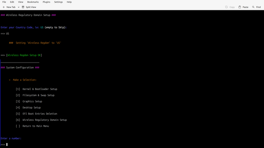
Task: Click the 'Wireless Regdom Setup OK' status text
Action: [x=24, y=55]
